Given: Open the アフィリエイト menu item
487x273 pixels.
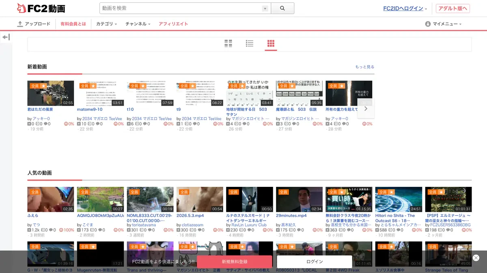Looking at the screenshot, I should point(173,24).
